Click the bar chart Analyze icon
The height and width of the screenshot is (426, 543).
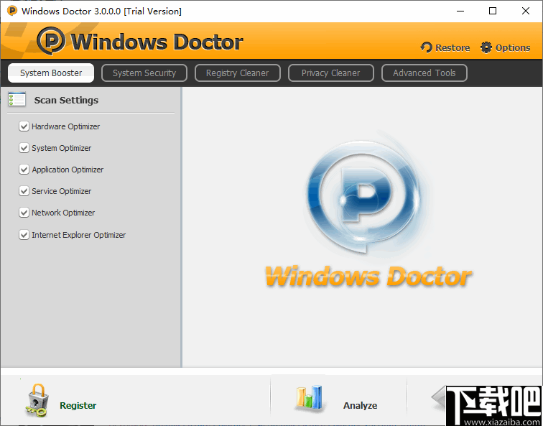pyautogui.click(x=309, y=397)
